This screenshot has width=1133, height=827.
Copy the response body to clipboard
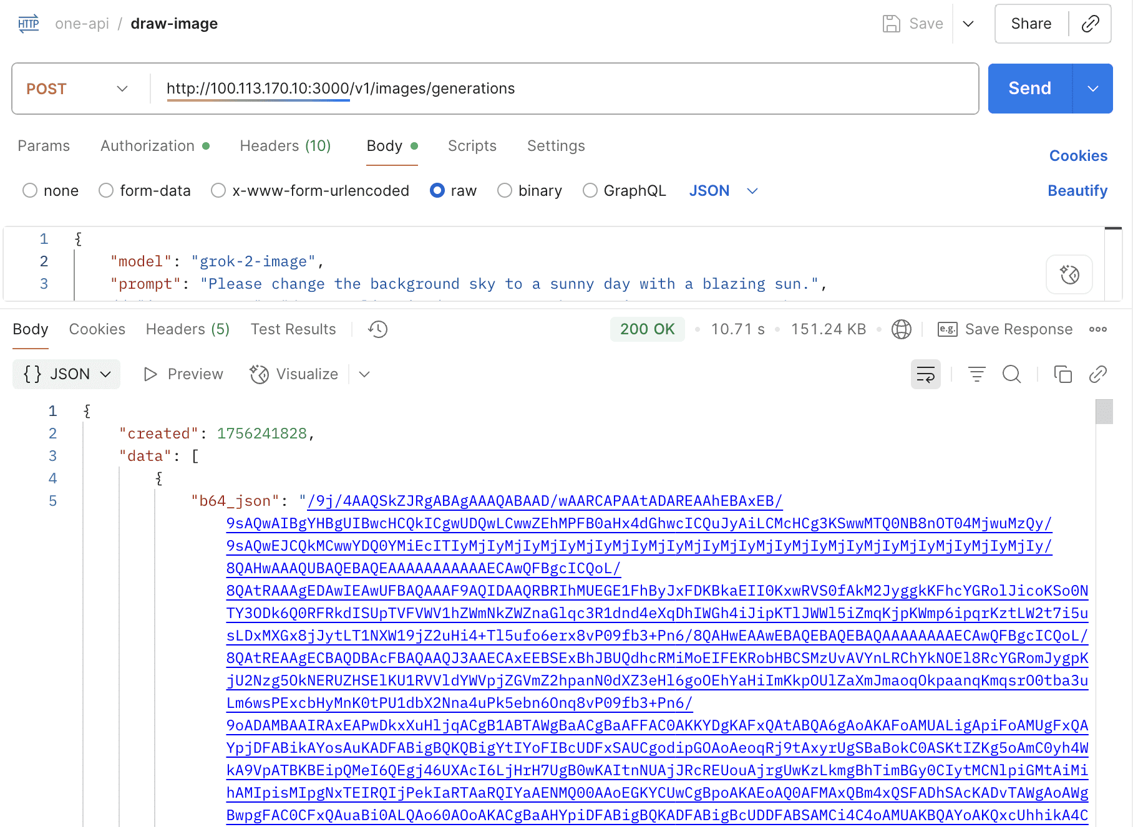(1062, 374)
